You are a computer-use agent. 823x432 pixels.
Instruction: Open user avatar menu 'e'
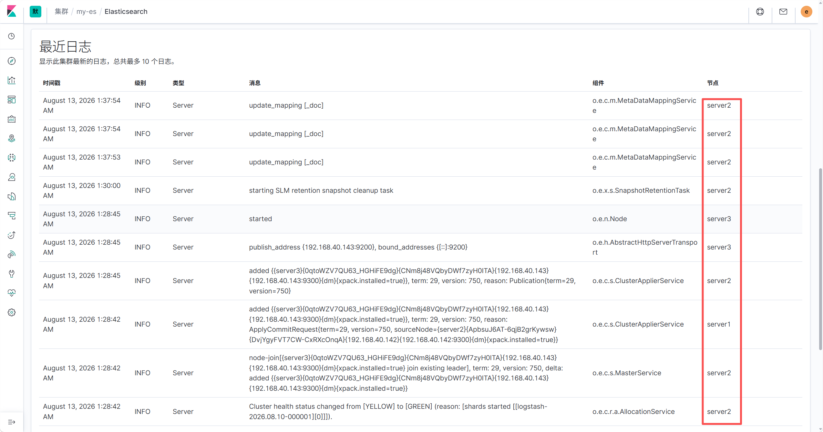(x=806, y=12)
